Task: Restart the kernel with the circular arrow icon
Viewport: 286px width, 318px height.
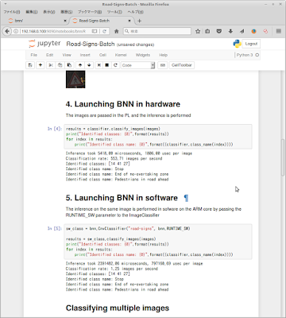Action: coord(115,65)
